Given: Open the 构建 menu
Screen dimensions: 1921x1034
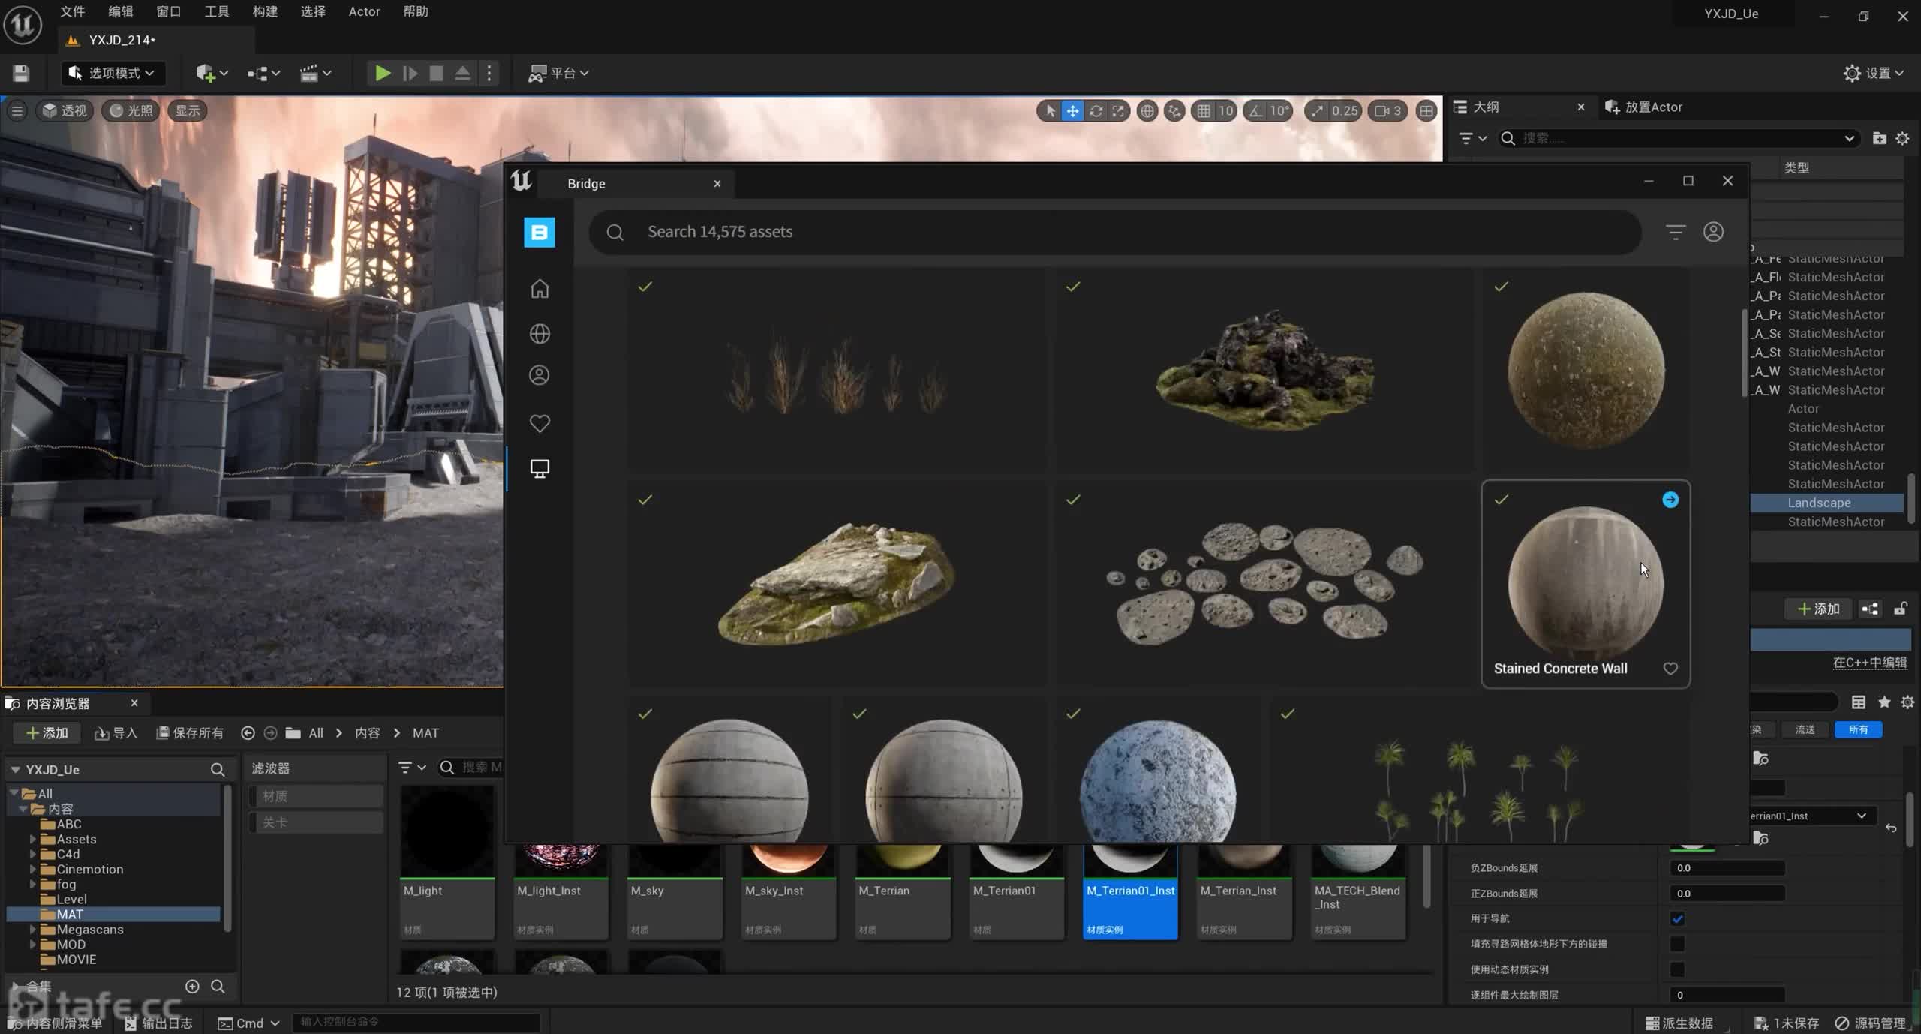Looking at the screenshot, I should point(265,11).
